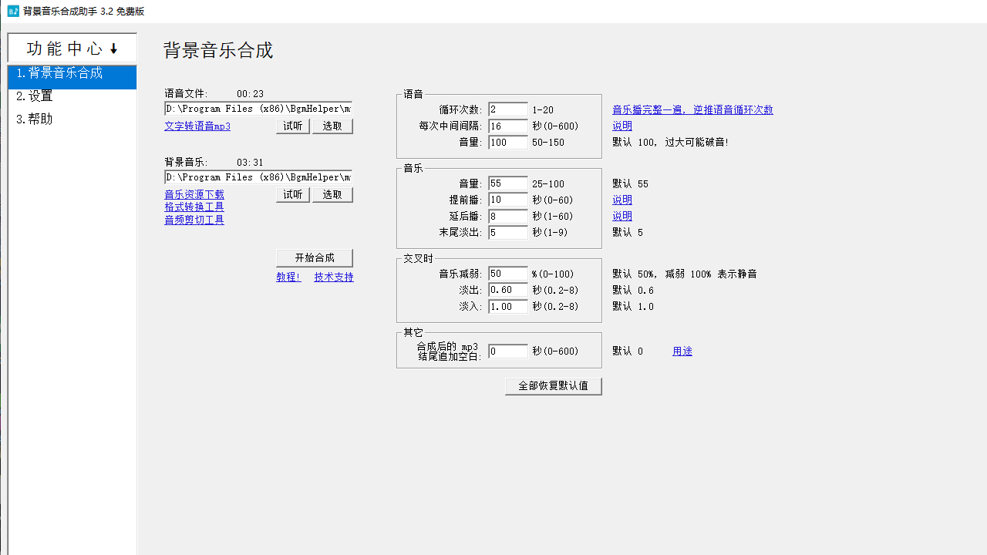Open the 技术支持 link

coord(334,277)
